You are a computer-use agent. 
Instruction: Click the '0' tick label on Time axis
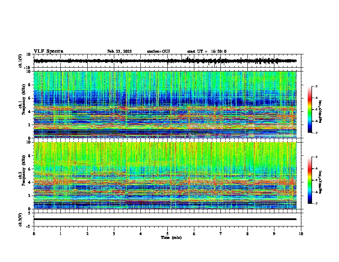click(34, 234)
